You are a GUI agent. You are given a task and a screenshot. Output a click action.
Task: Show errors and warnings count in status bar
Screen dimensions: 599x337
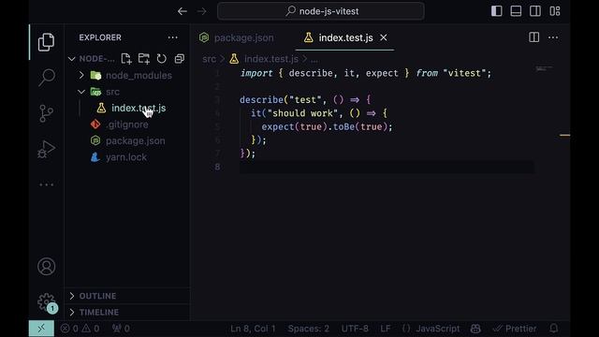tap(80, 329)
